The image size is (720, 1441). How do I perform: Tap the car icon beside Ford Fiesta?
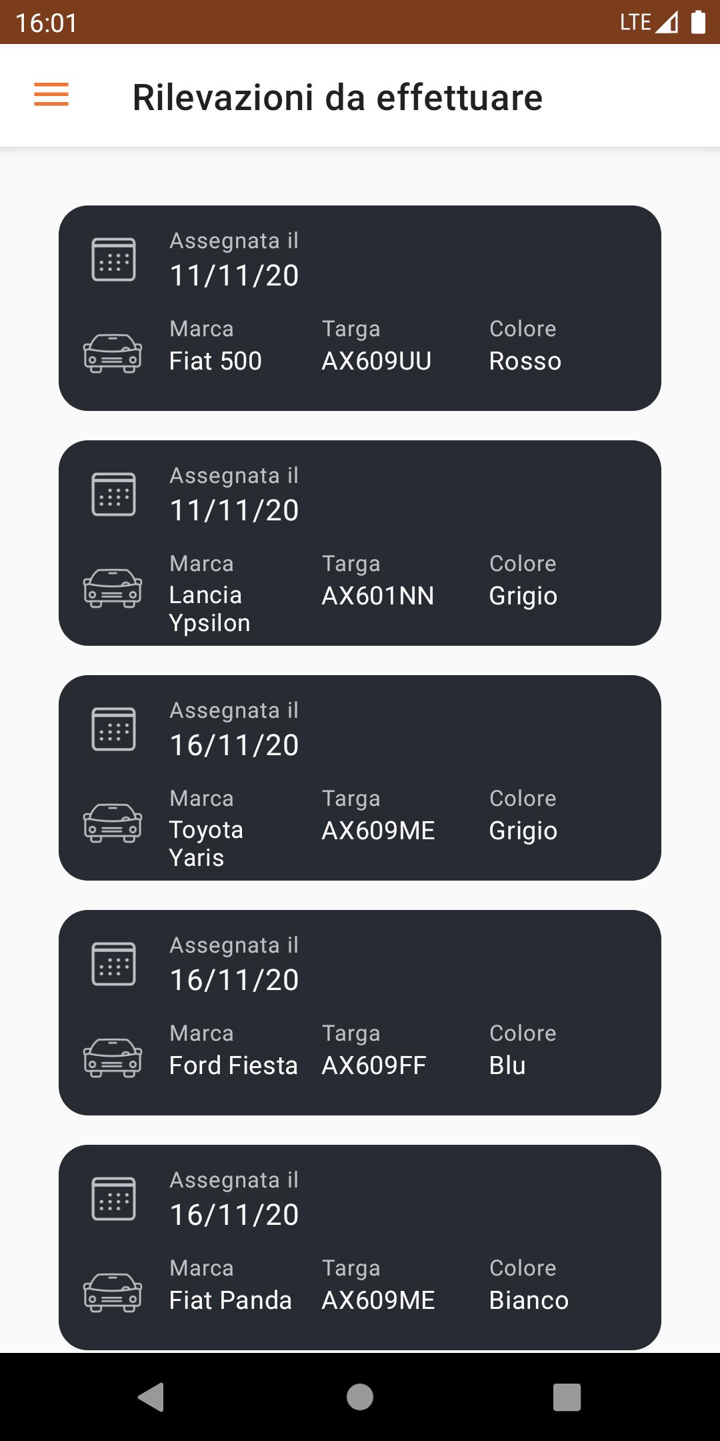[x=113, y=1057]
